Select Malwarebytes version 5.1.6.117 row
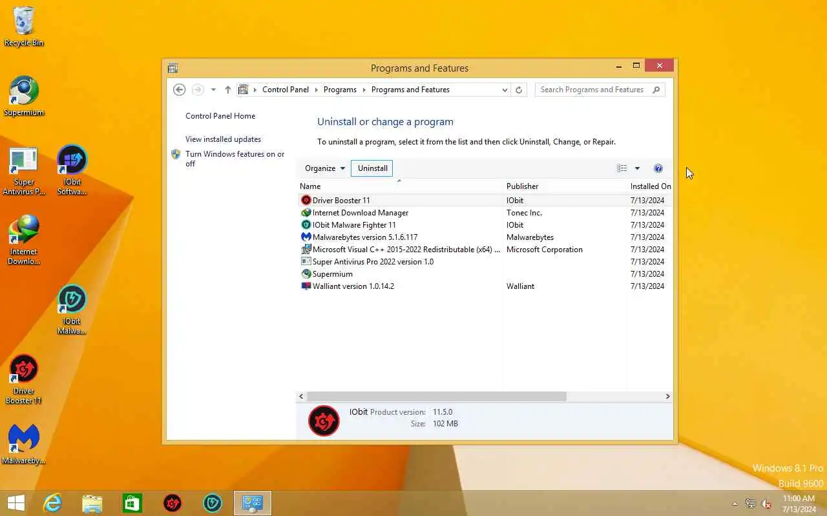 click(484, 237)
